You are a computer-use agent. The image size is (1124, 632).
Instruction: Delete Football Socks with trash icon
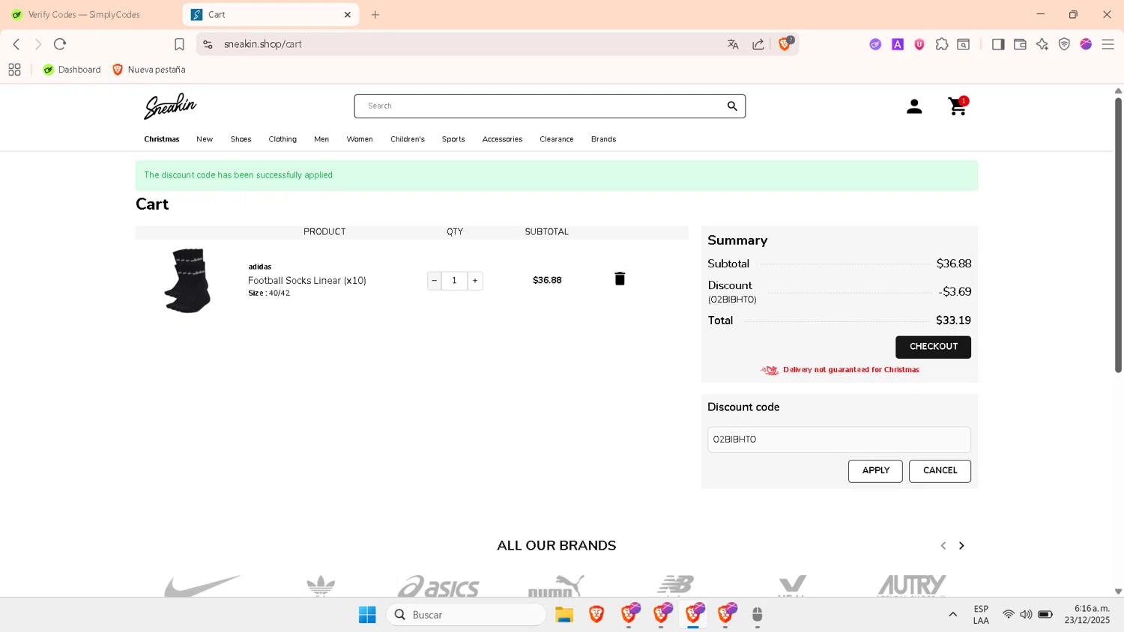620,279
